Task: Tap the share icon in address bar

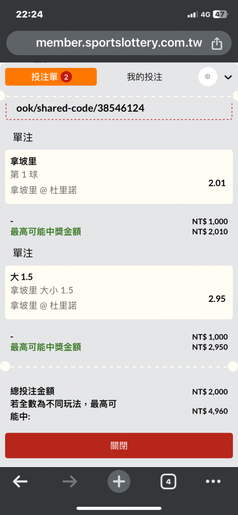Action: pyautogui.click(x=217, y=43)
